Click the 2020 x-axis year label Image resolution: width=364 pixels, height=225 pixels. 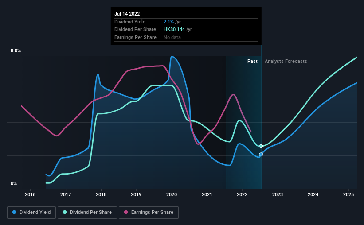click(172, 194)
